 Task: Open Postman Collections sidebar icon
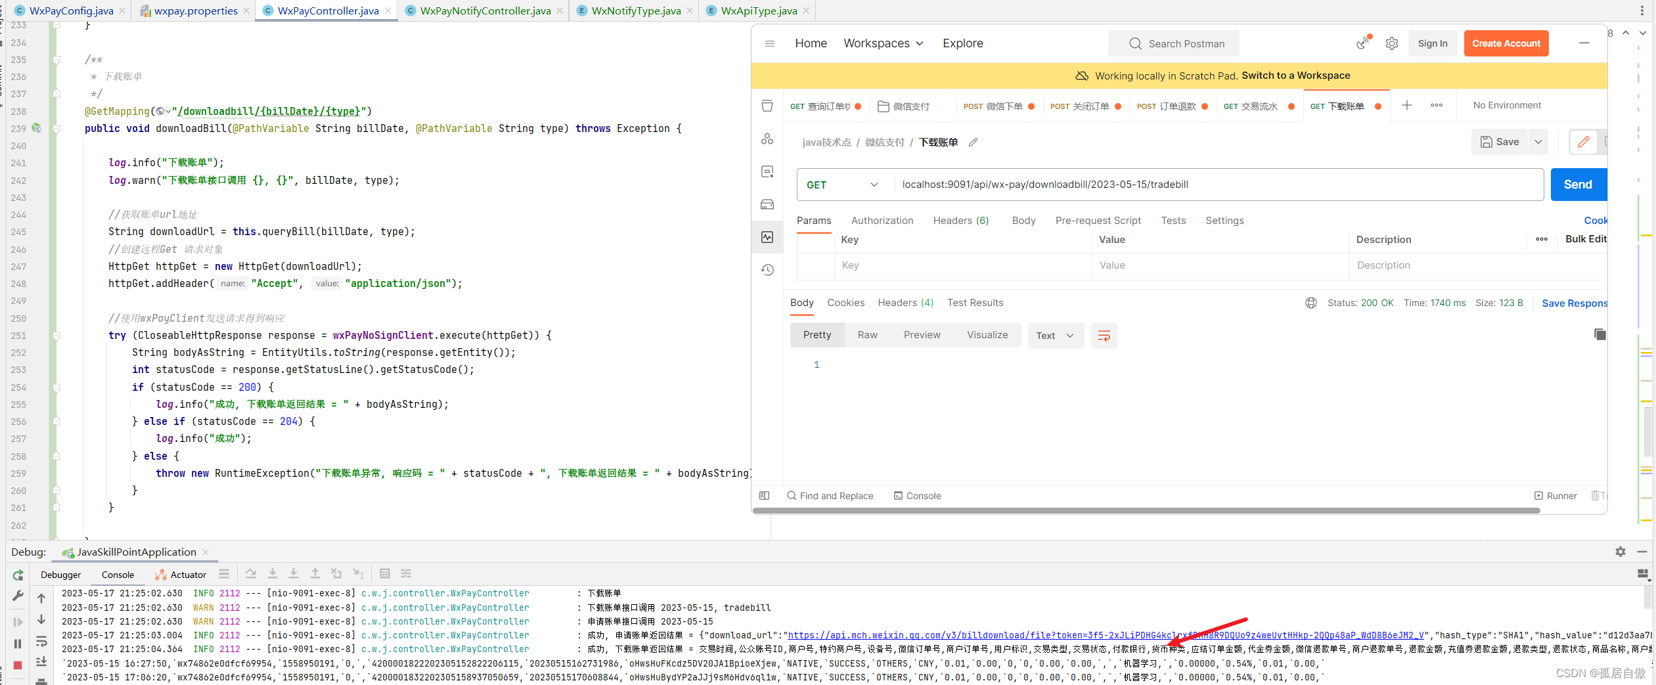[x=767, y=106]
